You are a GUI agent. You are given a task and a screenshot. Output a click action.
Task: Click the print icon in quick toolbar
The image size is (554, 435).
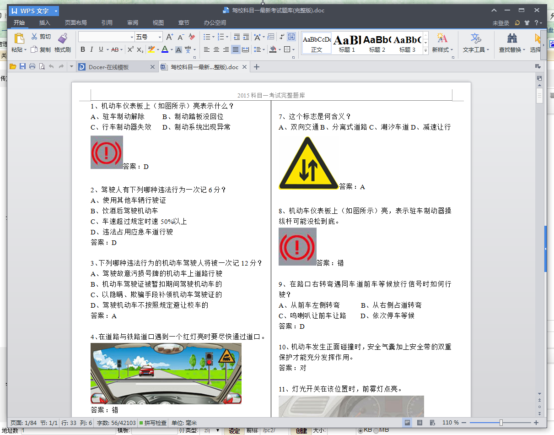32,67
